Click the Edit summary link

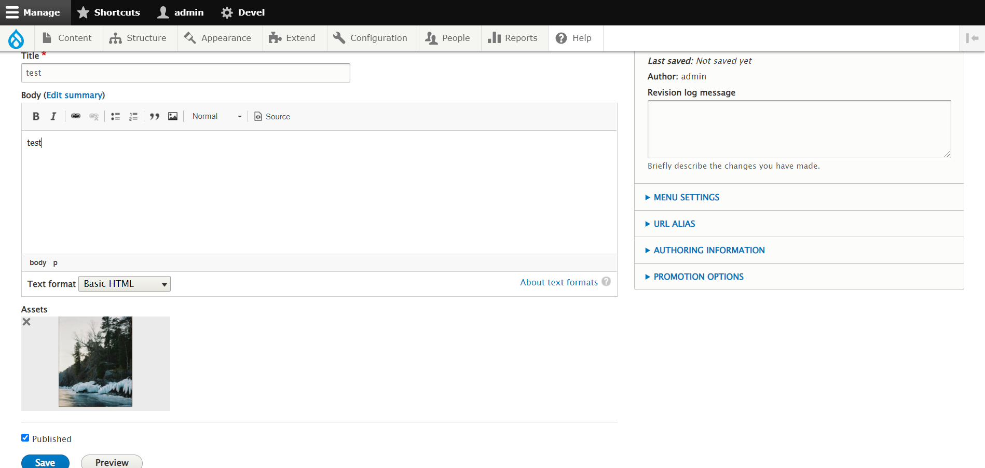click(x=74, y=95)
